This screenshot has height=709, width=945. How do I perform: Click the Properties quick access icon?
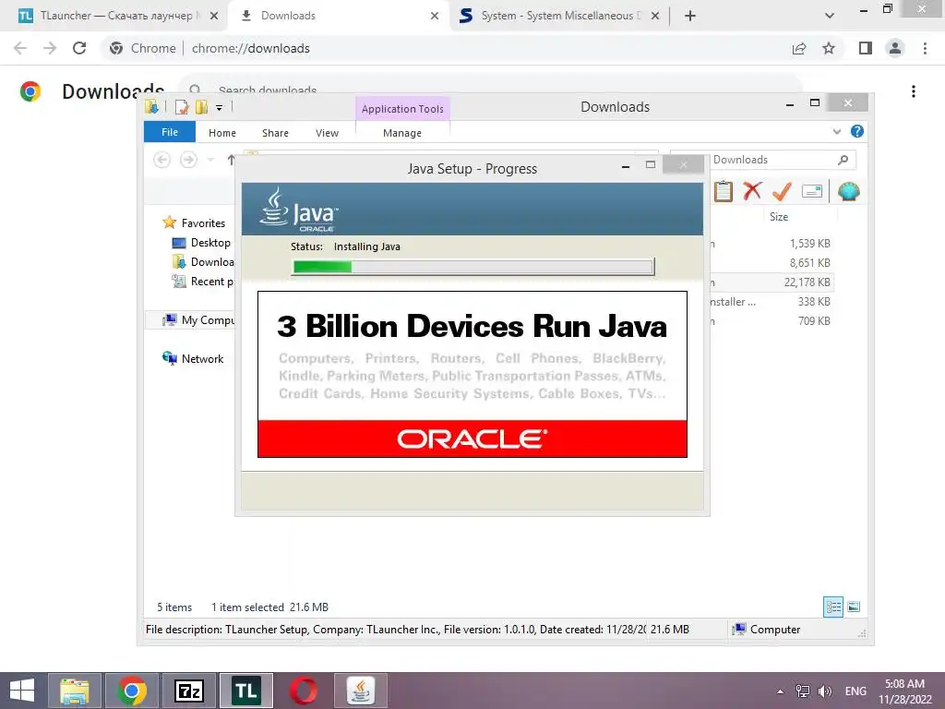[182, 107]
